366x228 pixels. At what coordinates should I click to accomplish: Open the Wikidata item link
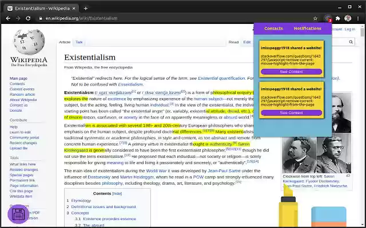coord(21,196)
